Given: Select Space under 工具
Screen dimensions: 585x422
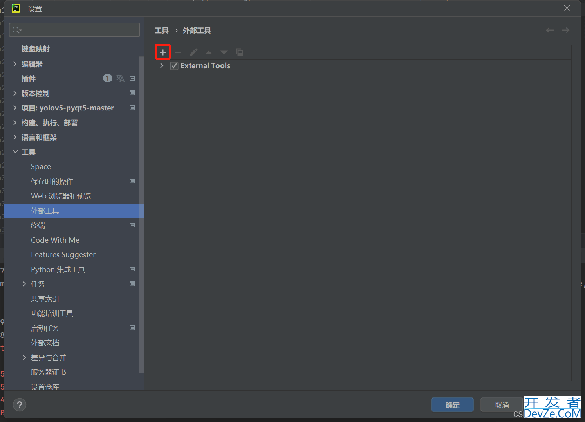Looking at the screenshot, I should click(41, 167).
